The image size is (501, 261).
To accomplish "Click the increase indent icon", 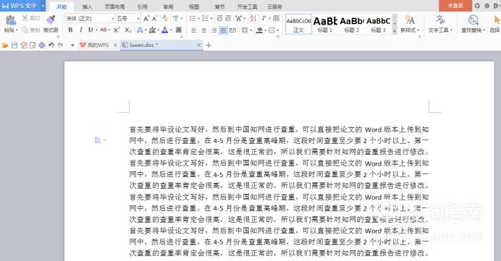I will pyautogui.click(x=228, y=19).
